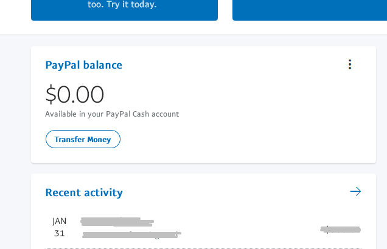Click the blurred transaction description line
Viewport: 387px width, 249px height.
[132, 234]
